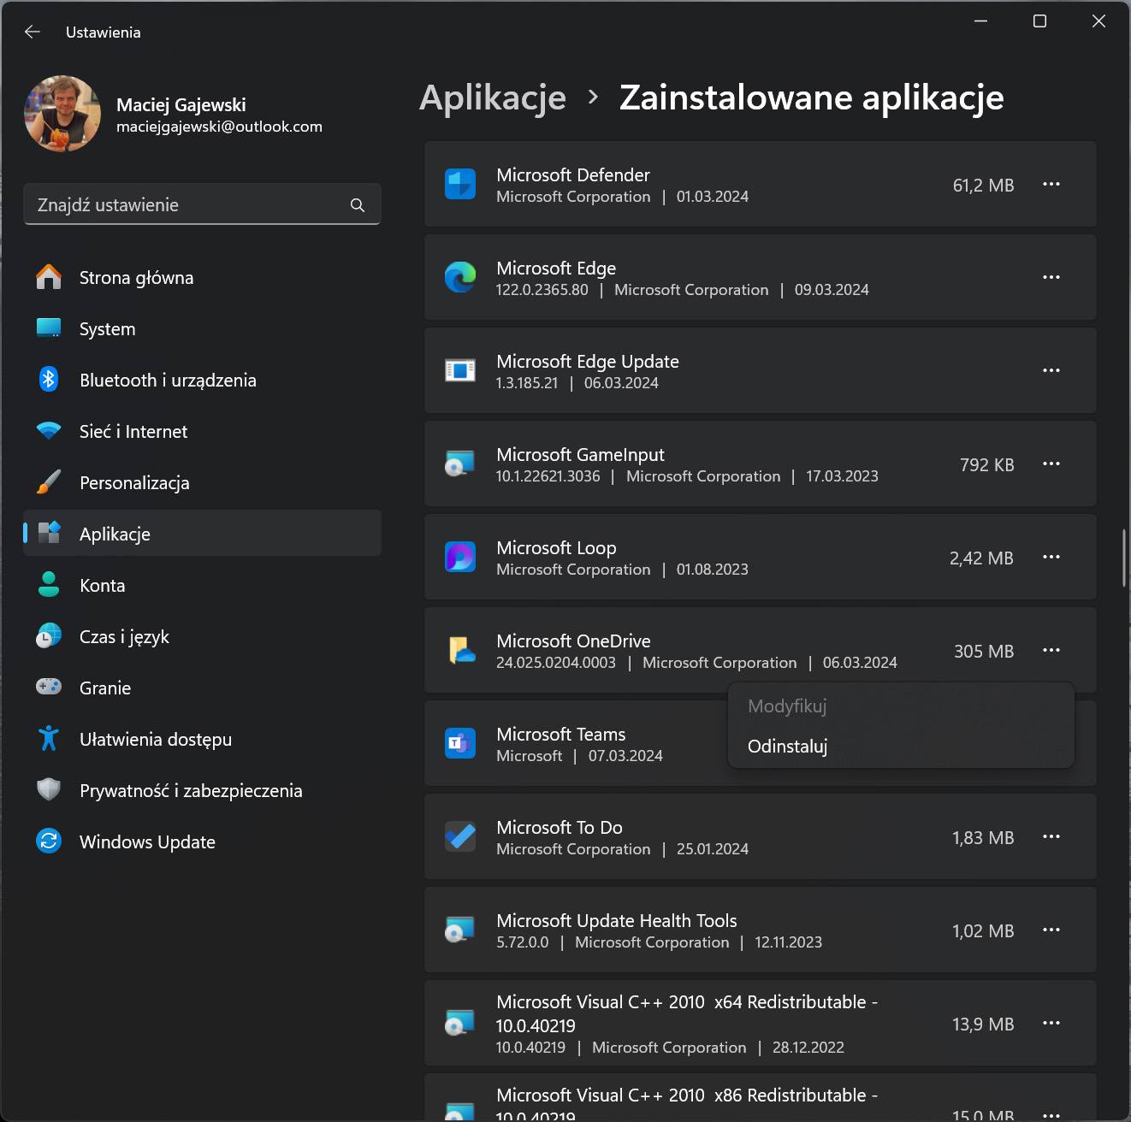Click the back arrow icon
The image size is (1131, 1122).
click(33, 32)
